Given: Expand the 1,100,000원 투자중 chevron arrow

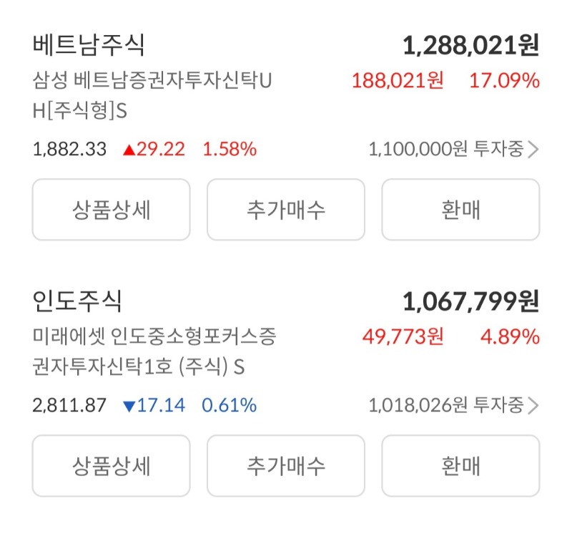Looking at the screenshot, I should tap(533, 150).
